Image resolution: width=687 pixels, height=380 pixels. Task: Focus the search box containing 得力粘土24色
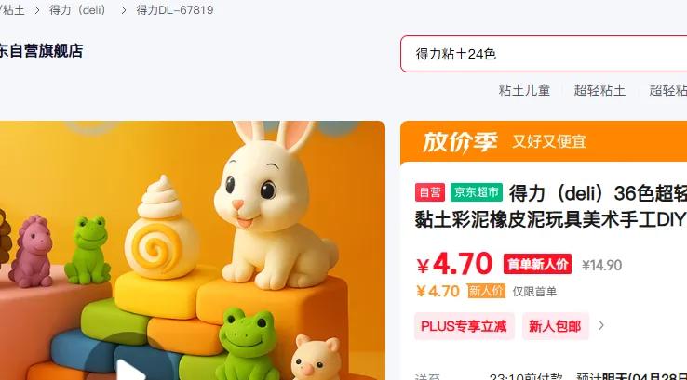(x=544, y=54)
